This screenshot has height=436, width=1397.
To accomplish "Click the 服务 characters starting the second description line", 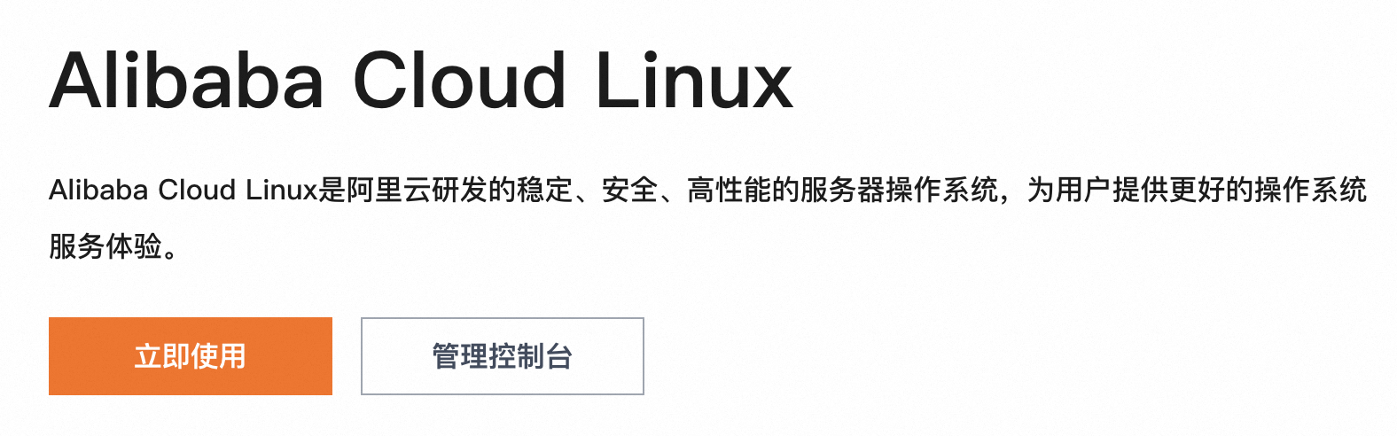I will click(77, 246).
